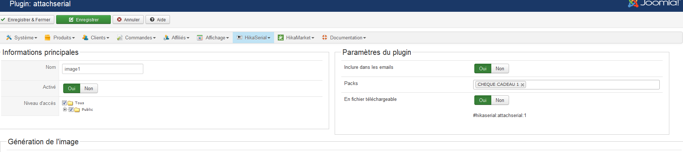
Task: Click the Commandes menu icon
Action: point(120,38)
